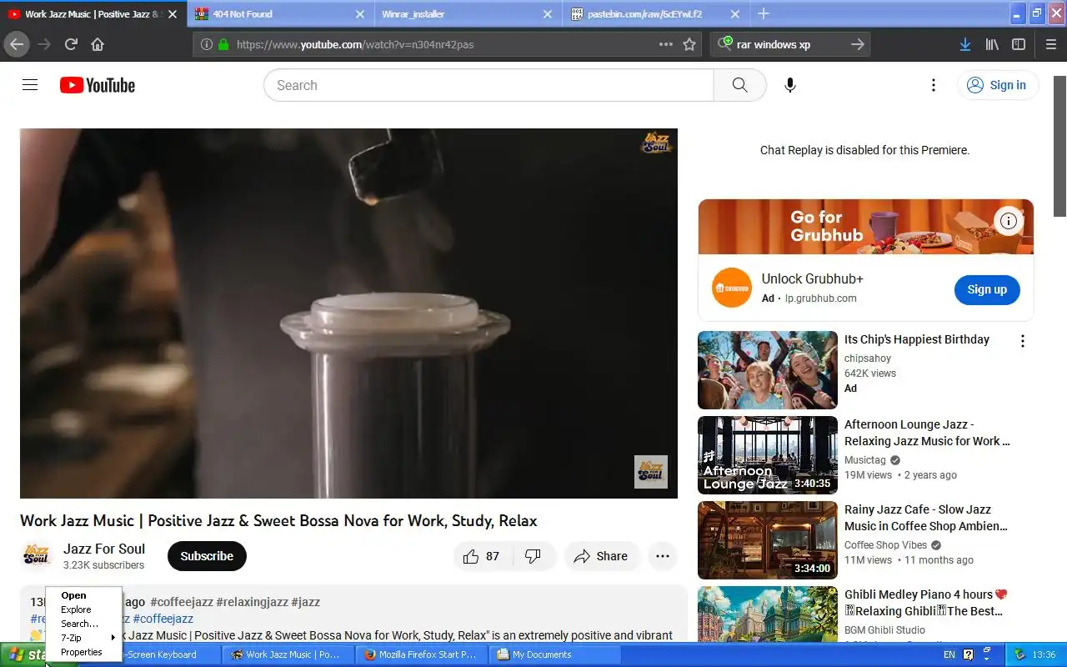Open a new browser tab

coord(764,13)
